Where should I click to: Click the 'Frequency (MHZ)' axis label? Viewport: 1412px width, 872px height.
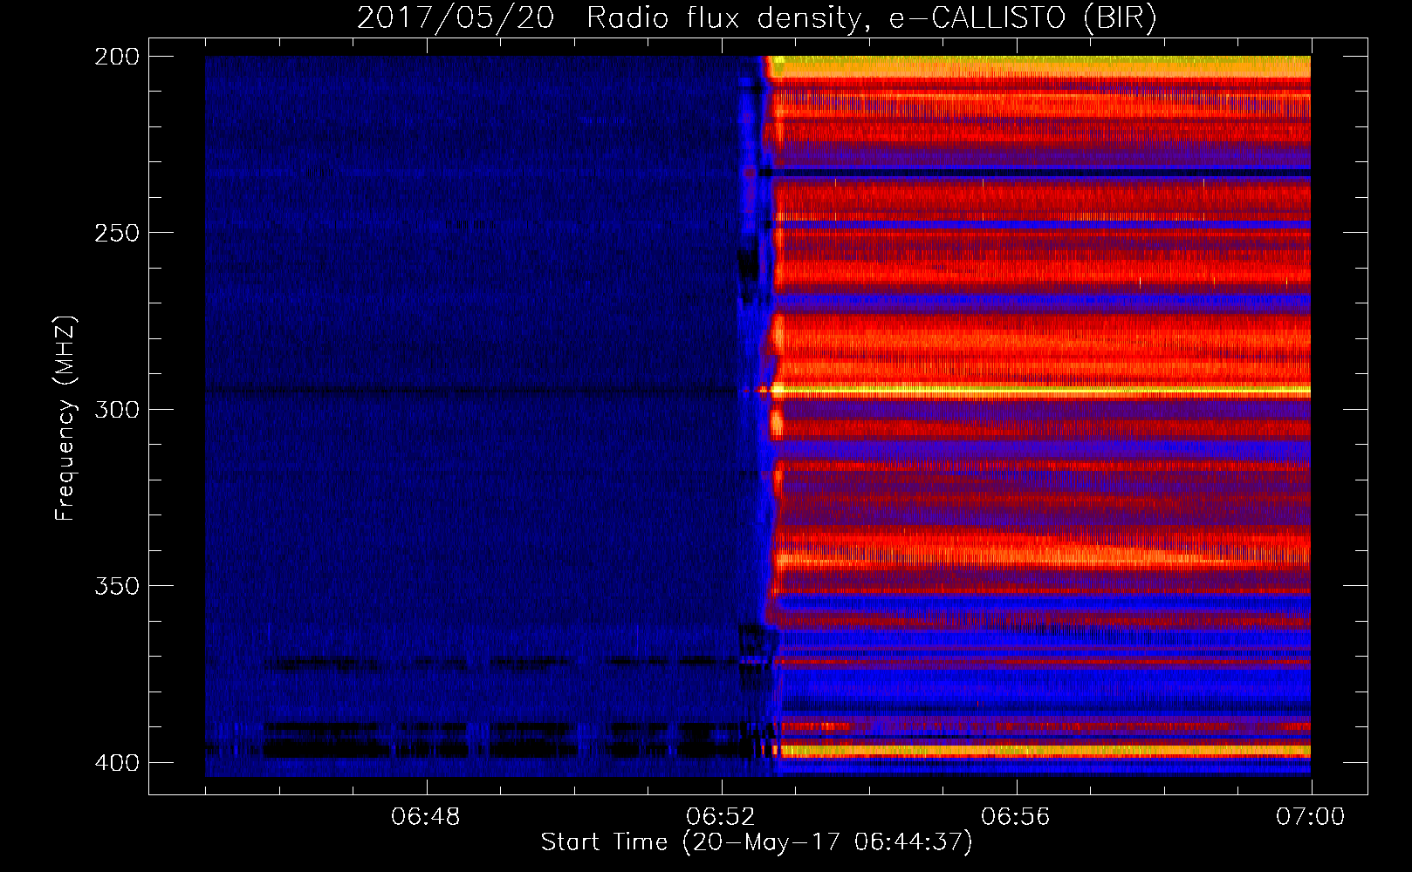click(65, 418)
